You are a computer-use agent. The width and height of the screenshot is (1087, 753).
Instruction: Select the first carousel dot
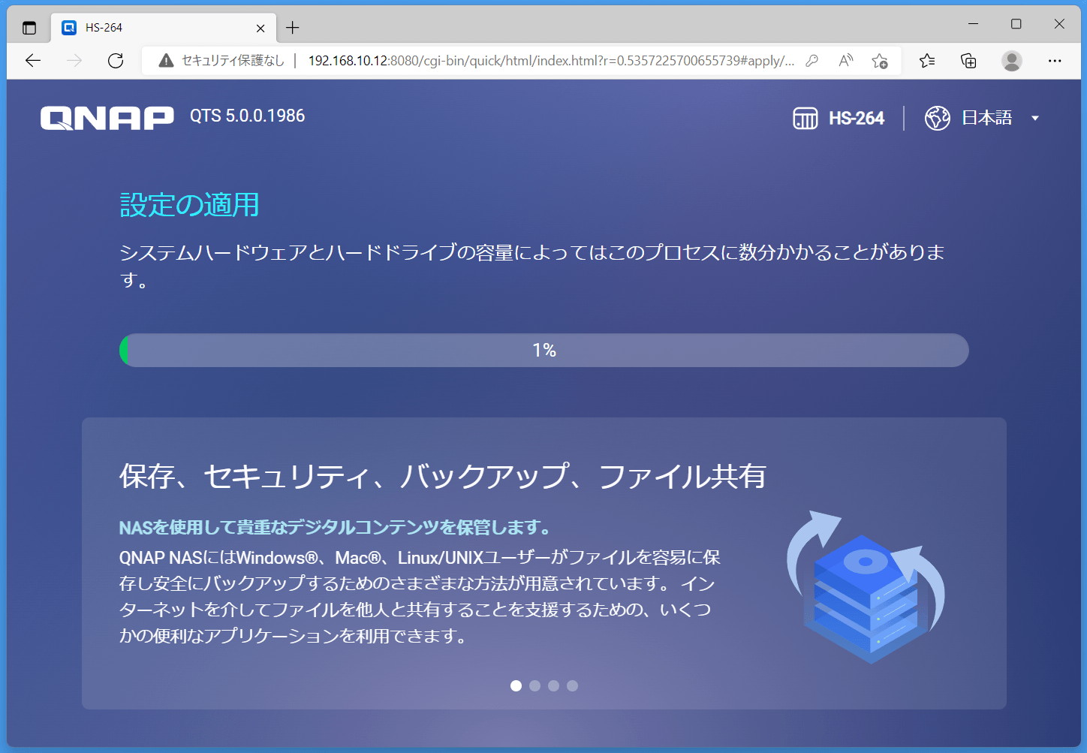click(x=516, y=685)
